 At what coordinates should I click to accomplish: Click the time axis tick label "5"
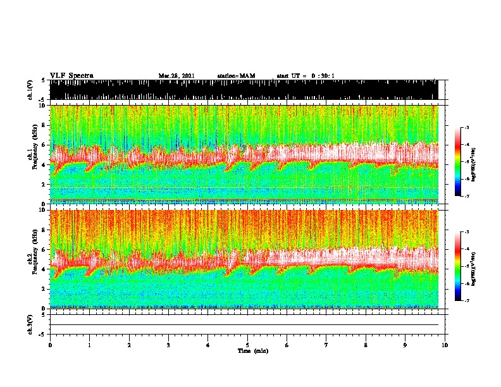tap(247, 345)
